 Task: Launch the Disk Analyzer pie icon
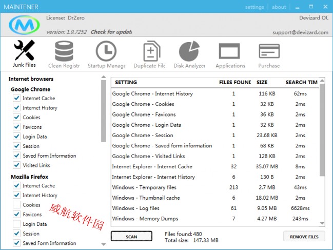point(189,54)
